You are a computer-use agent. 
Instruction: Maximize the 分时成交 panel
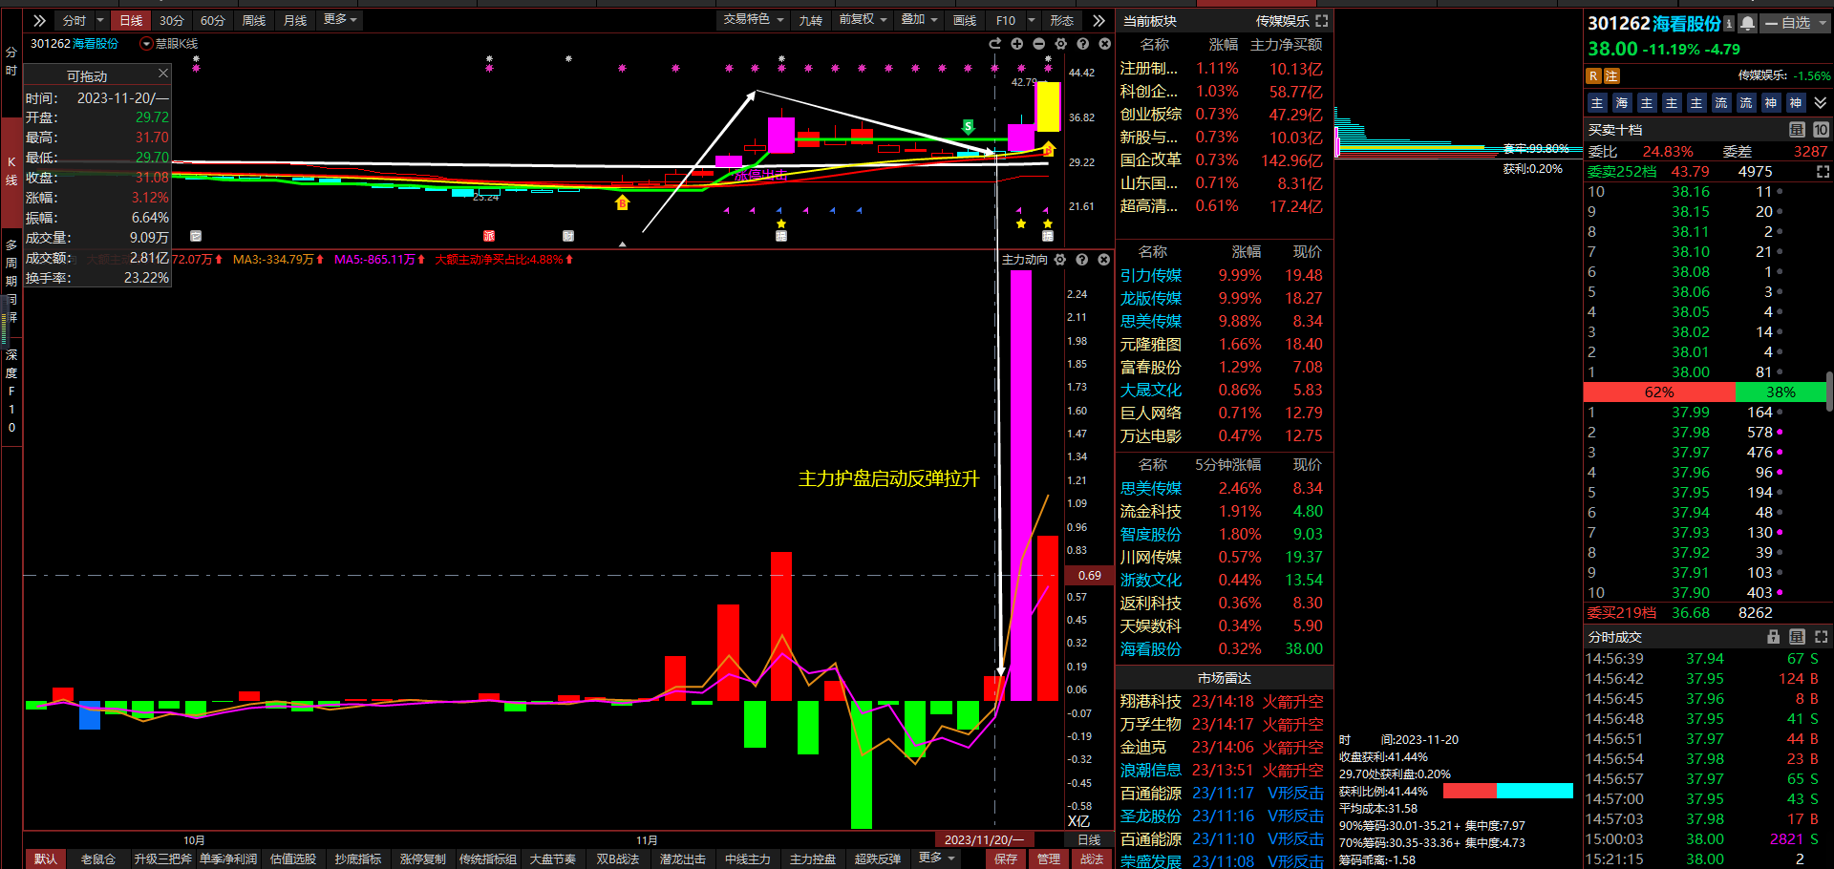point(1821,637)
